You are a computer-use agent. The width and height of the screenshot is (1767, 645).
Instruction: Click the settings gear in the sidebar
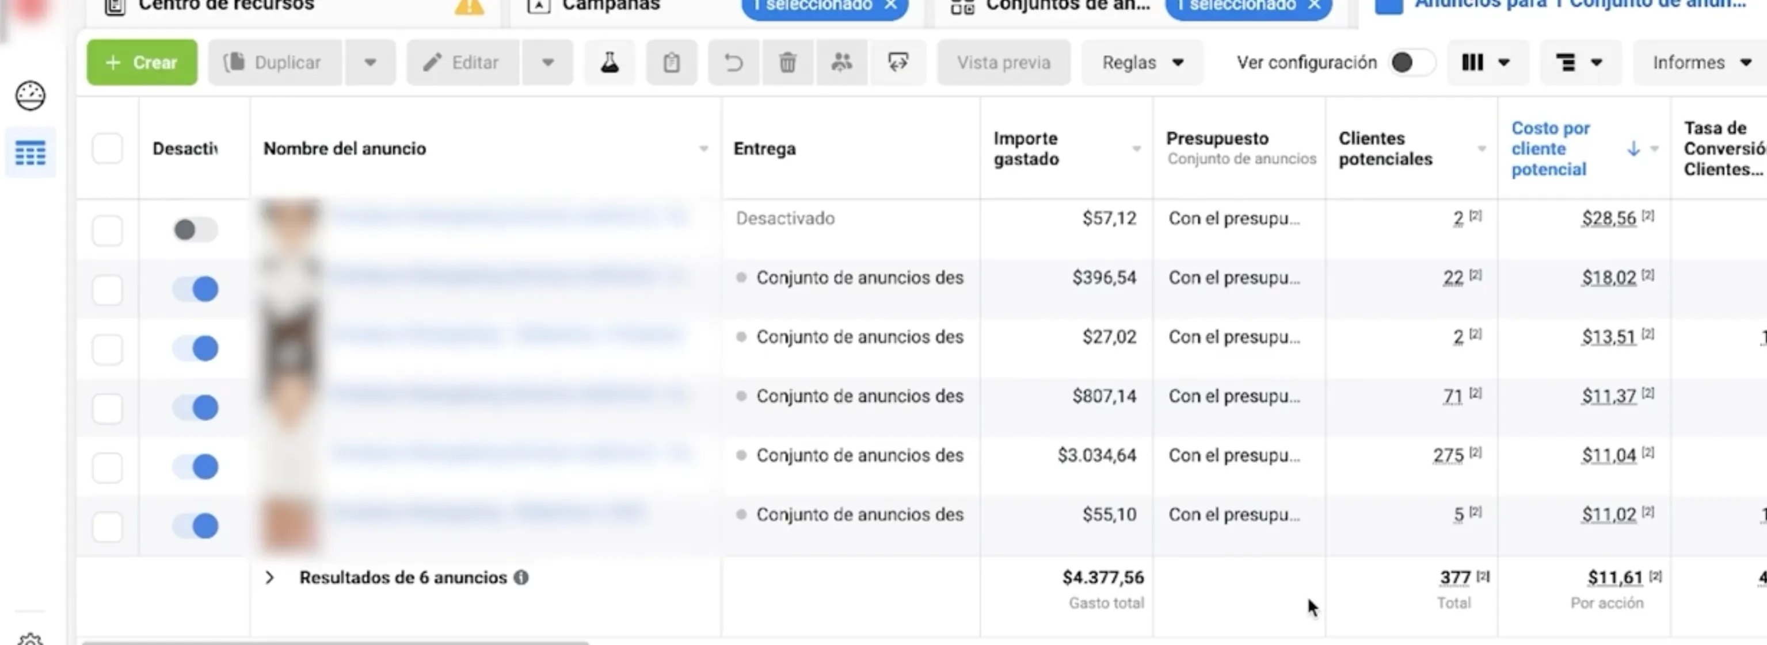pos(30,639)
